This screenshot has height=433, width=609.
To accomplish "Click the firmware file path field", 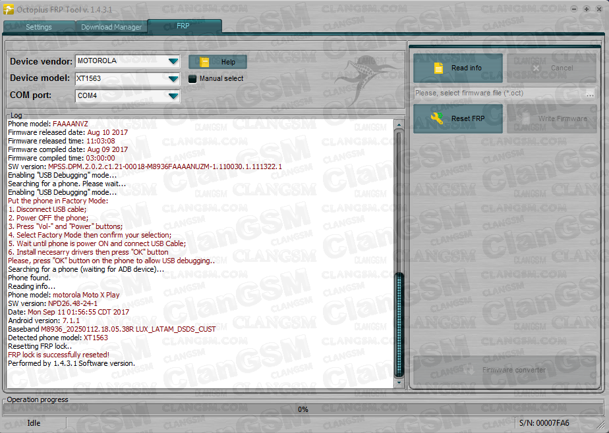I will click(x=499, y=93).
